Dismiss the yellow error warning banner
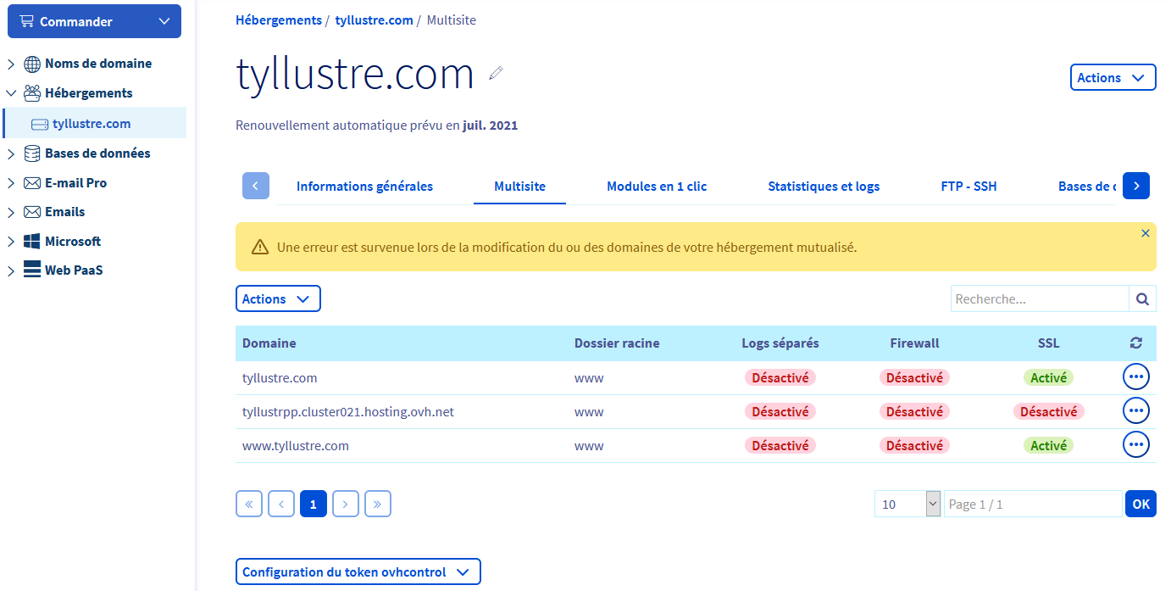1171x591 pixels. point(1146,233)
